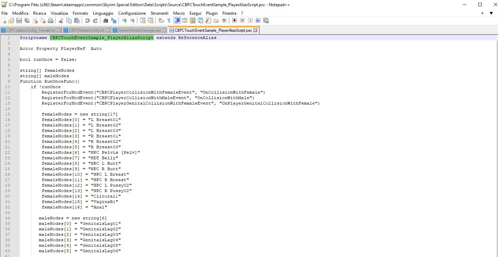
Task: Create a new document with New icon
Action: click(x=4, y=21)
